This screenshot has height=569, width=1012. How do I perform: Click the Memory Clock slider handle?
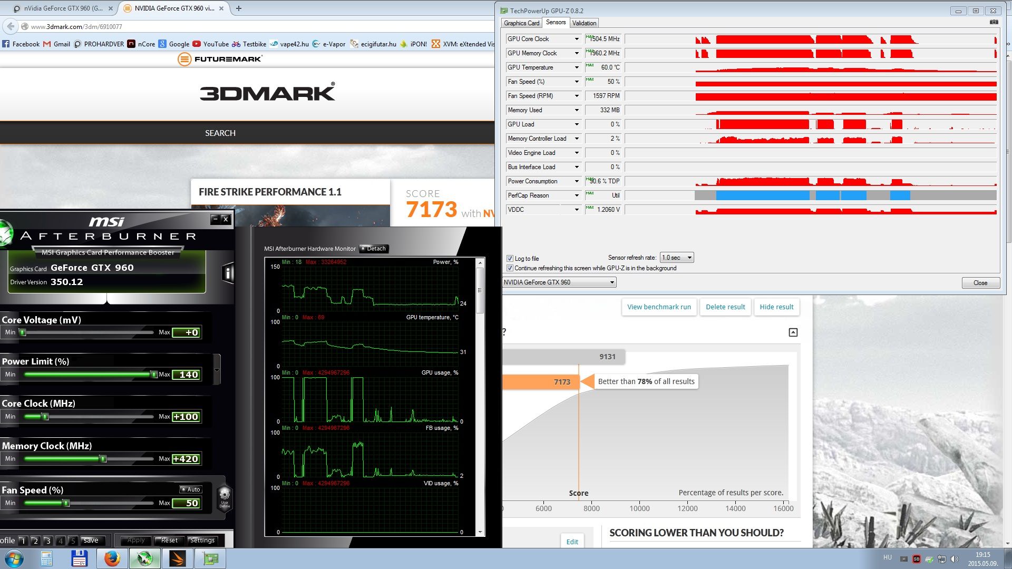[103, 459]
